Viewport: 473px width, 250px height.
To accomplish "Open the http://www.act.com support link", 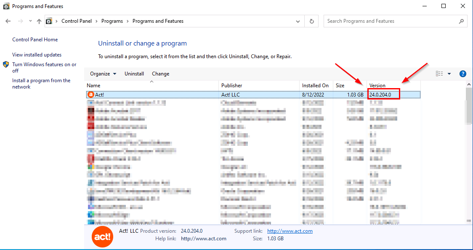I will pyautogui.click(x=290, y=231).
